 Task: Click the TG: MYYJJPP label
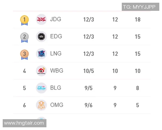tap(139, 7)
